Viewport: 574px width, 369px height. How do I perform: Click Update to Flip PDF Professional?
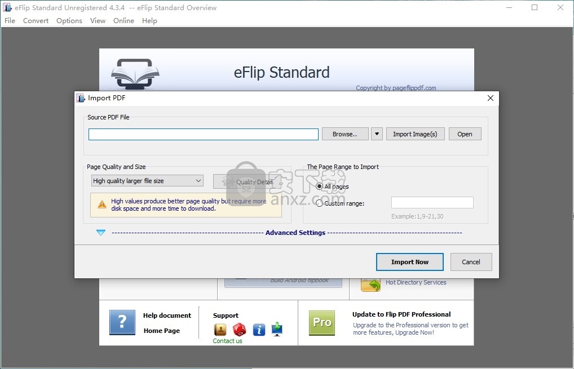[401, 314]
